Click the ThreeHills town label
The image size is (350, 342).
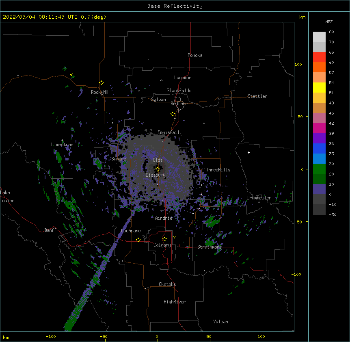click(x=218, y=170)
